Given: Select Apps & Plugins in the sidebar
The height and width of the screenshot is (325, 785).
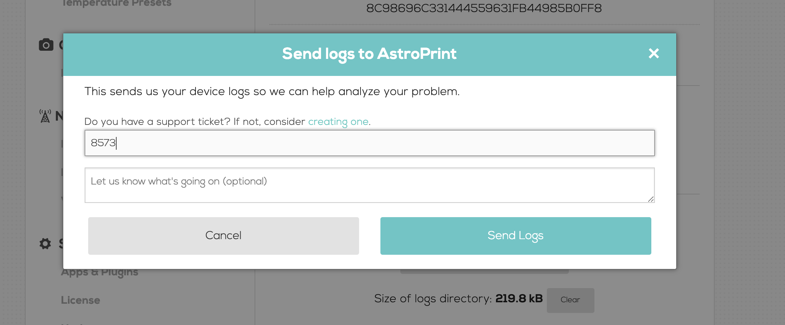Looking at the screenshot, I should pos(100,272).
